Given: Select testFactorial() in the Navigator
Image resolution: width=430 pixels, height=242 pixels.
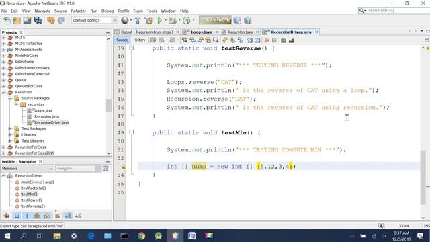Looking at the screenshot, I should (34, 188).
